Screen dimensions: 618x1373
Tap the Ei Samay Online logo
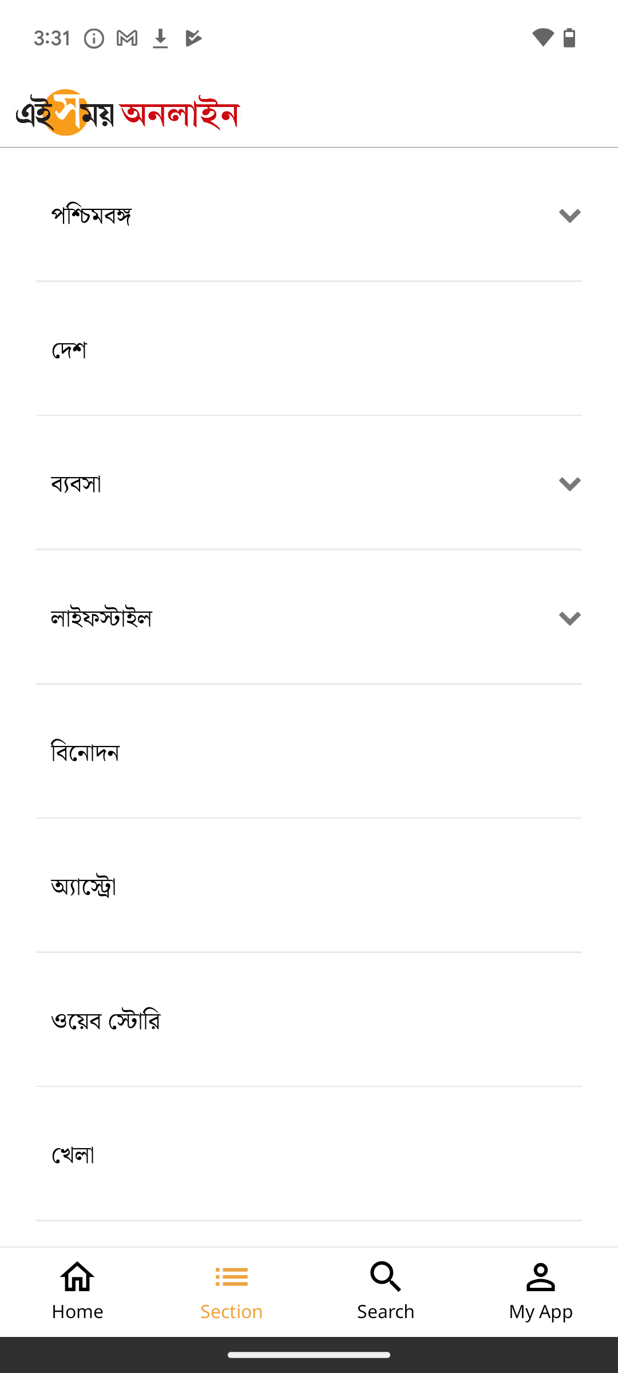128,113
